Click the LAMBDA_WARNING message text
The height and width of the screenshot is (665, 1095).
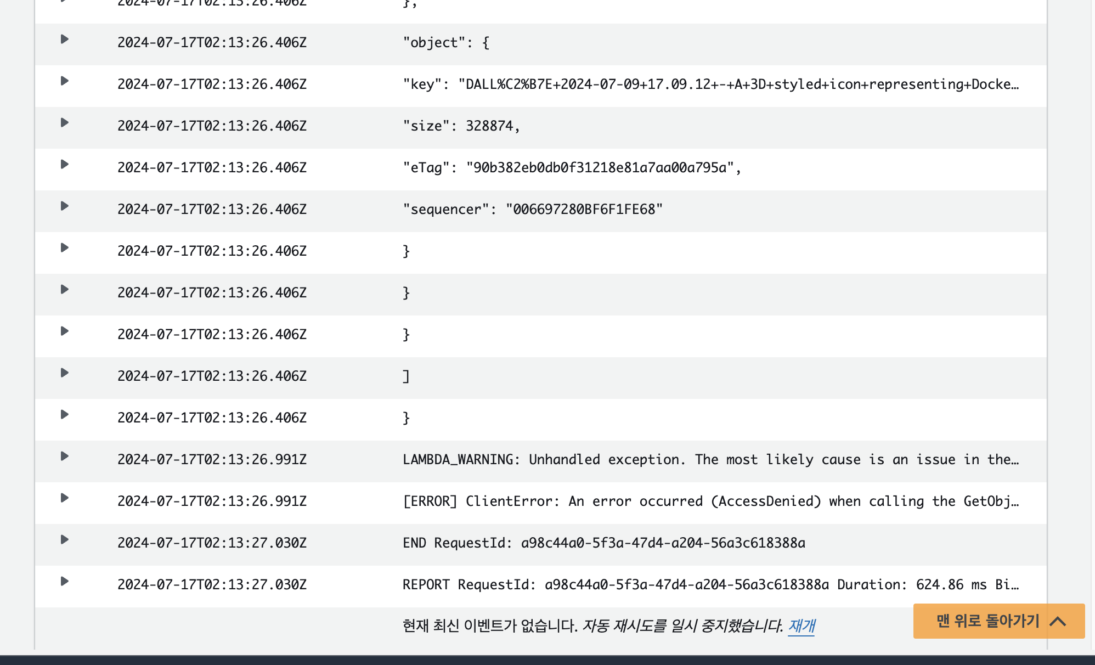(710, 460)
